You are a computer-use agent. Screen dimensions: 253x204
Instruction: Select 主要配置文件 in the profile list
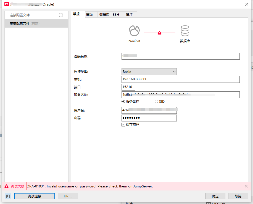pos(36,23)
